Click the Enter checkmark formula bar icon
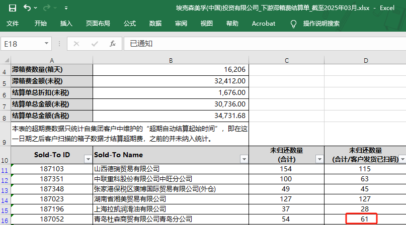406x225 pixels. coord(95,44)
